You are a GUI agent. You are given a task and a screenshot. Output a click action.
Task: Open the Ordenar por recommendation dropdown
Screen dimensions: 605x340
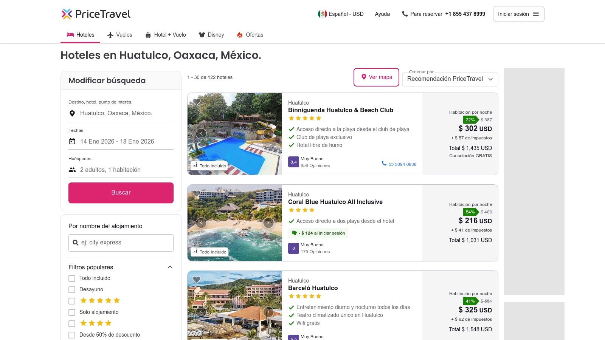tap(450, 79)
